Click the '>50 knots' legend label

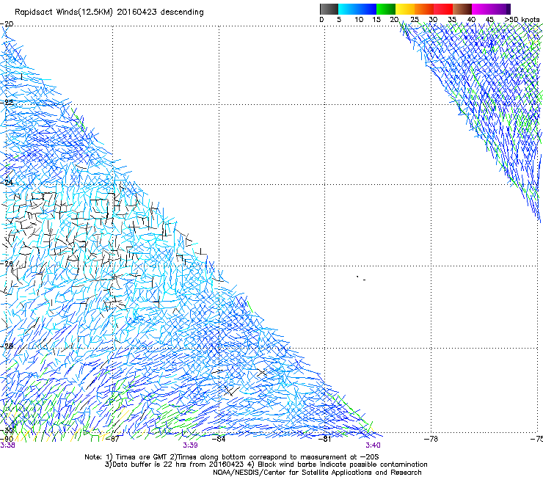tap(522, 20)
